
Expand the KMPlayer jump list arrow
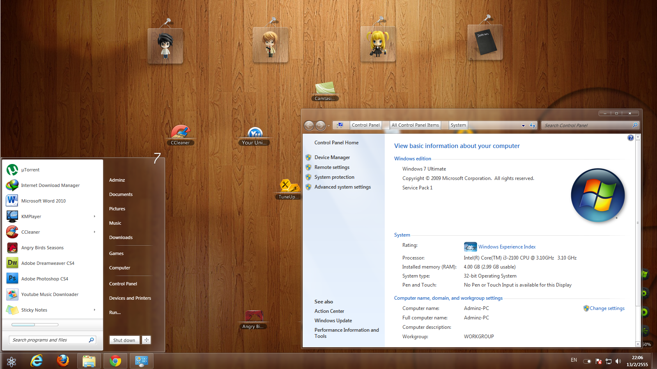94,216
